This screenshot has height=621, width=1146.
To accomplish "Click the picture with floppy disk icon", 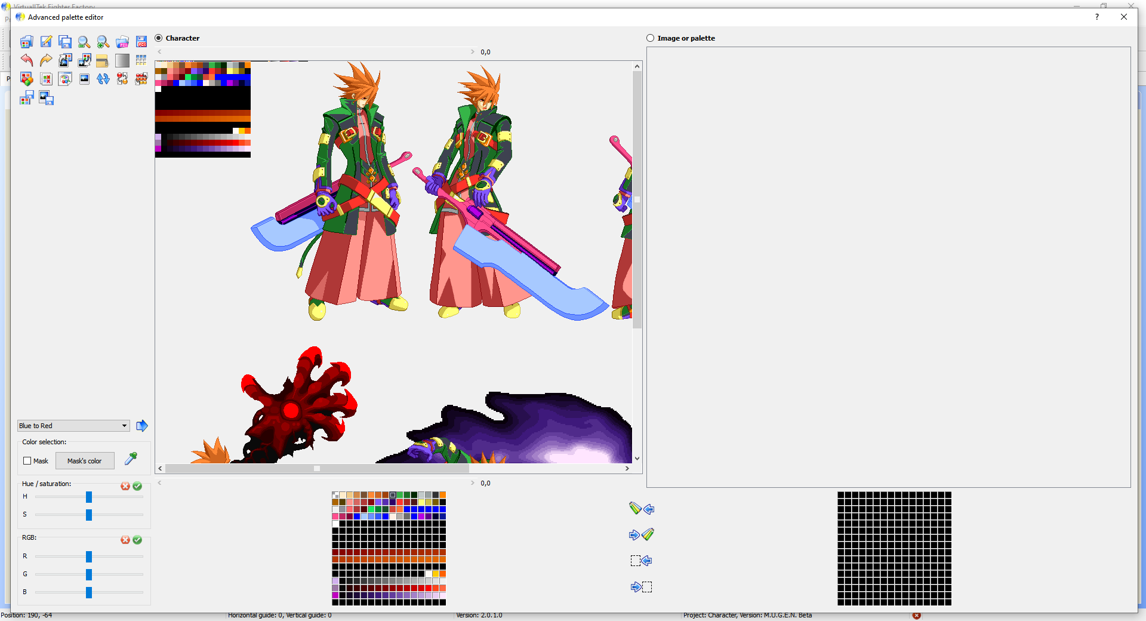I will (46, 98).
